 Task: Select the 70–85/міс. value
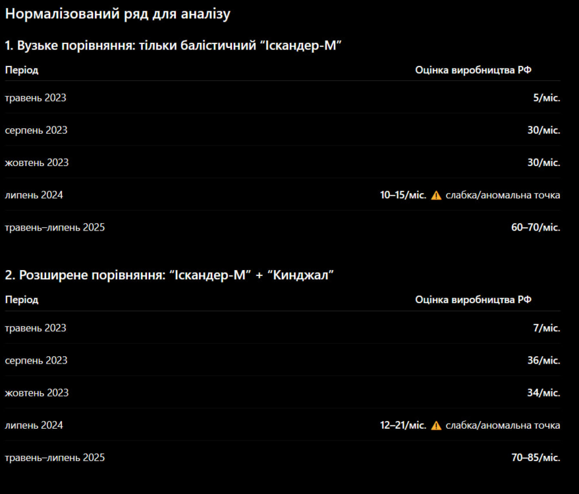tap(536, 458)
